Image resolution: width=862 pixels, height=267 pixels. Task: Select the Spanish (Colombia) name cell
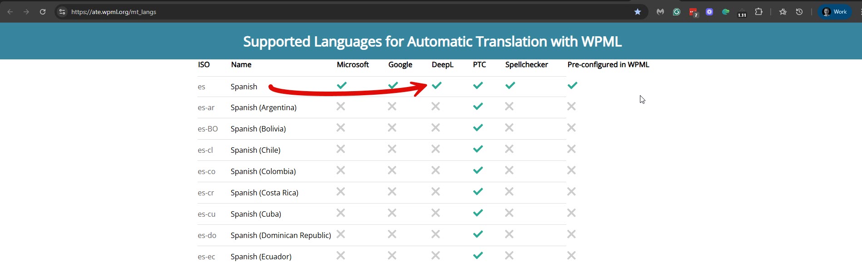[263, 172]
